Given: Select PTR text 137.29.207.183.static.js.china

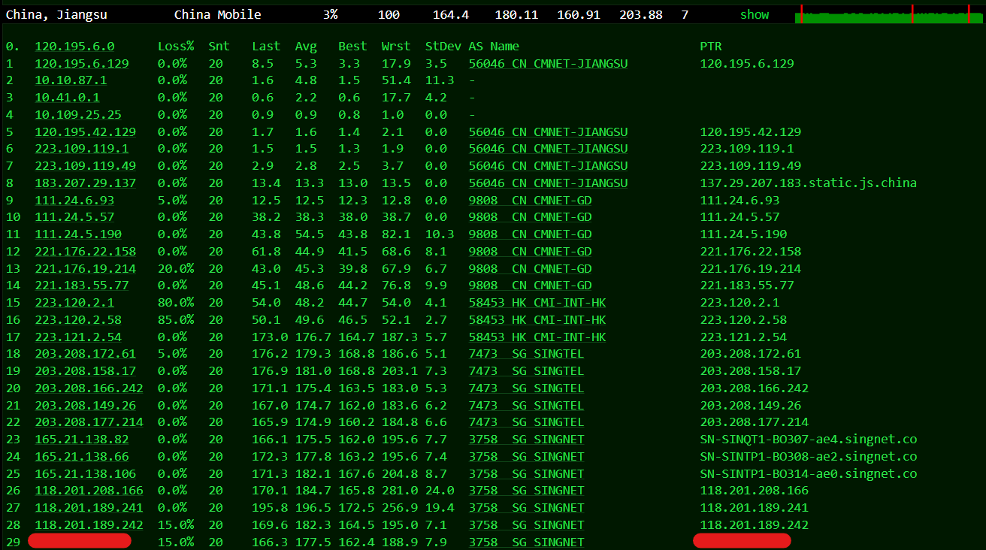Looking at the screenshot, I should point(809,183).
